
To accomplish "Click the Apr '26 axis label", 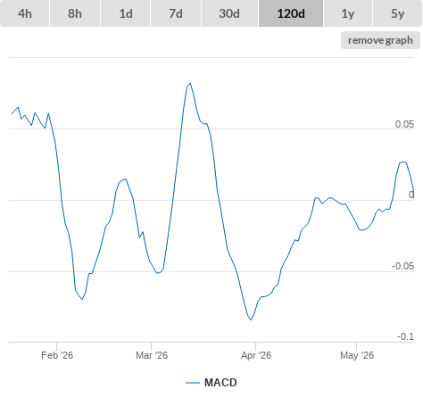I will tap(256, 355).
